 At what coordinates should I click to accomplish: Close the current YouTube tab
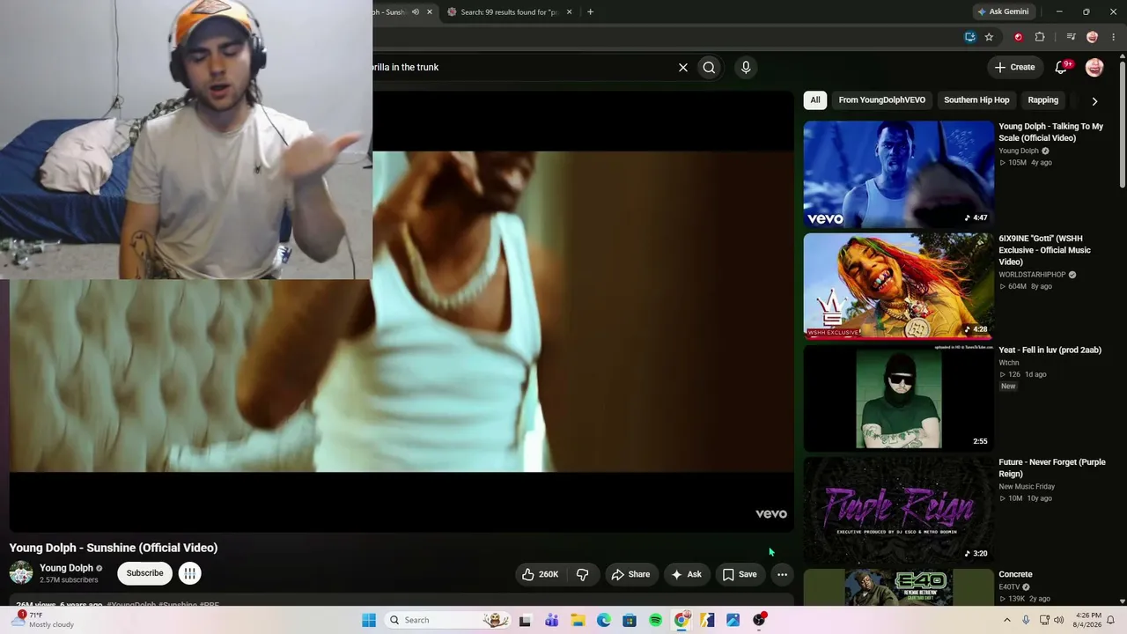(x=430, y=11)
